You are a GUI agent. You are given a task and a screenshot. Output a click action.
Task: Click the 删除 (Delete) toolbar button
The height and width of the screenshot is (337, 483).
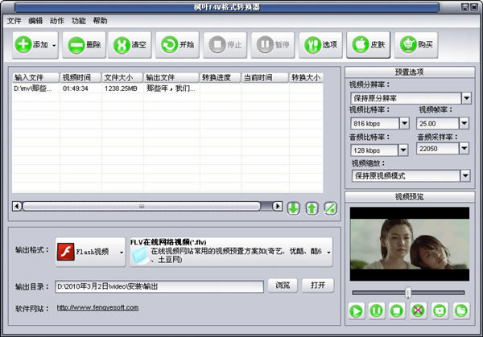coord(83,45)
